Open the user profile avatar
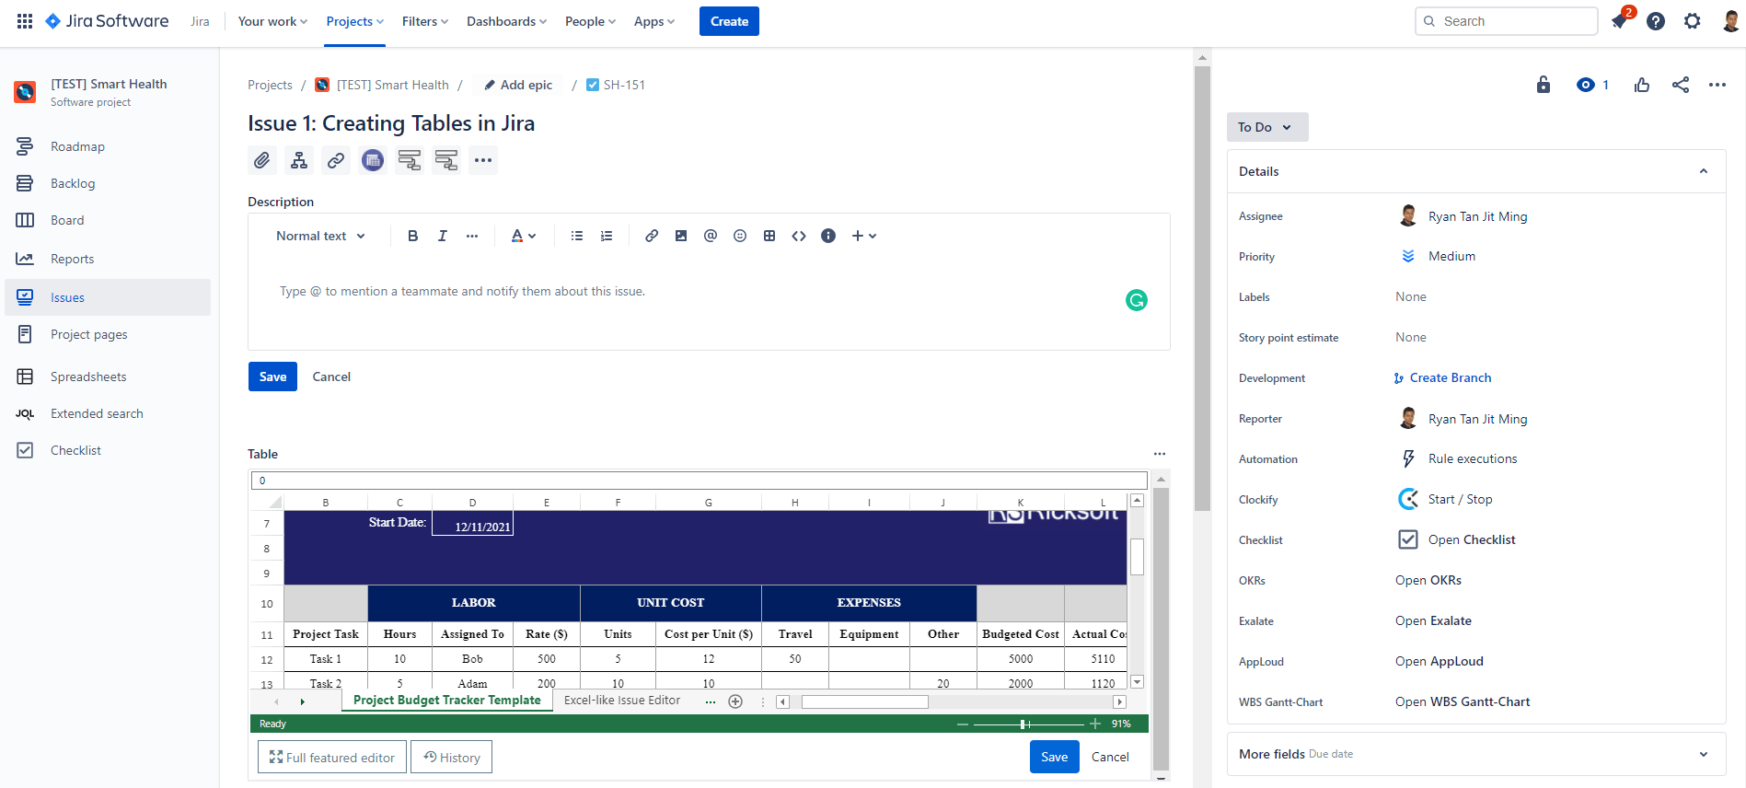 [1730, 21]
